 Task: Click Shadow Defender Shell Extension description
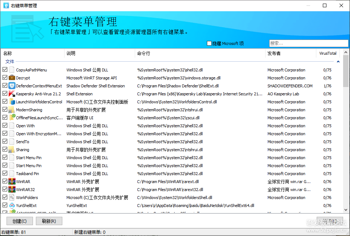(x=96, y=86)
